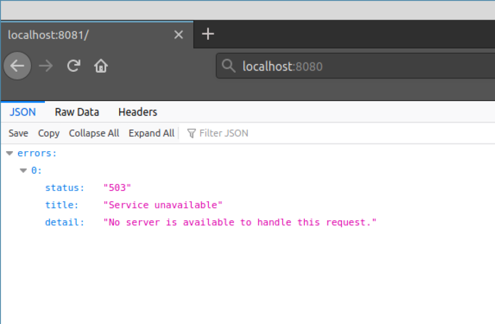This screenshot has width=495, height=324.
Task: Open the Headers tab
Action: (x=137, y=112)
